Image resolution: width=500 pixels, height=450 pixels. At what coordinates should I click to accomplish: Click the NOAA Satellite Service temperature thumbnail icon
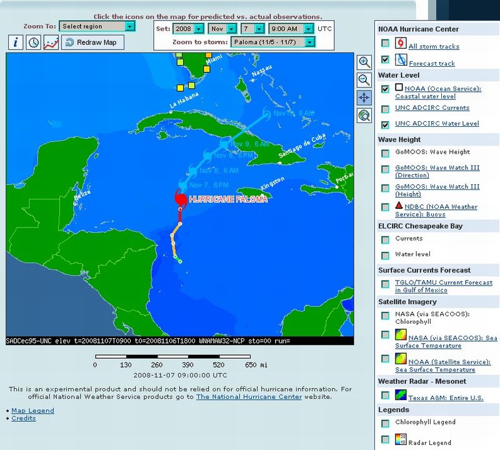pyautogui.click(x=401, y=359)
